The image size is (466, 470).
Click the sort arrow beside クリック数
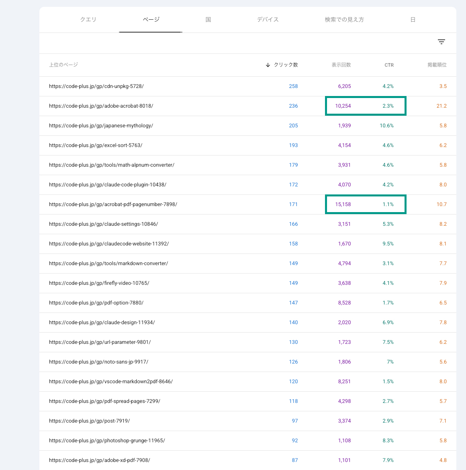268,65
